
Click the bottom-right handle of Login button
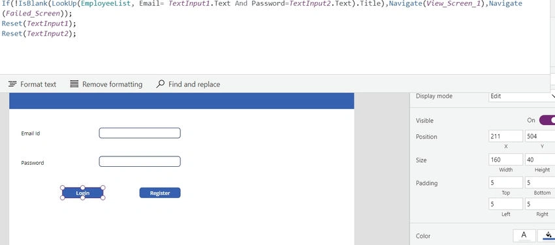103,198
